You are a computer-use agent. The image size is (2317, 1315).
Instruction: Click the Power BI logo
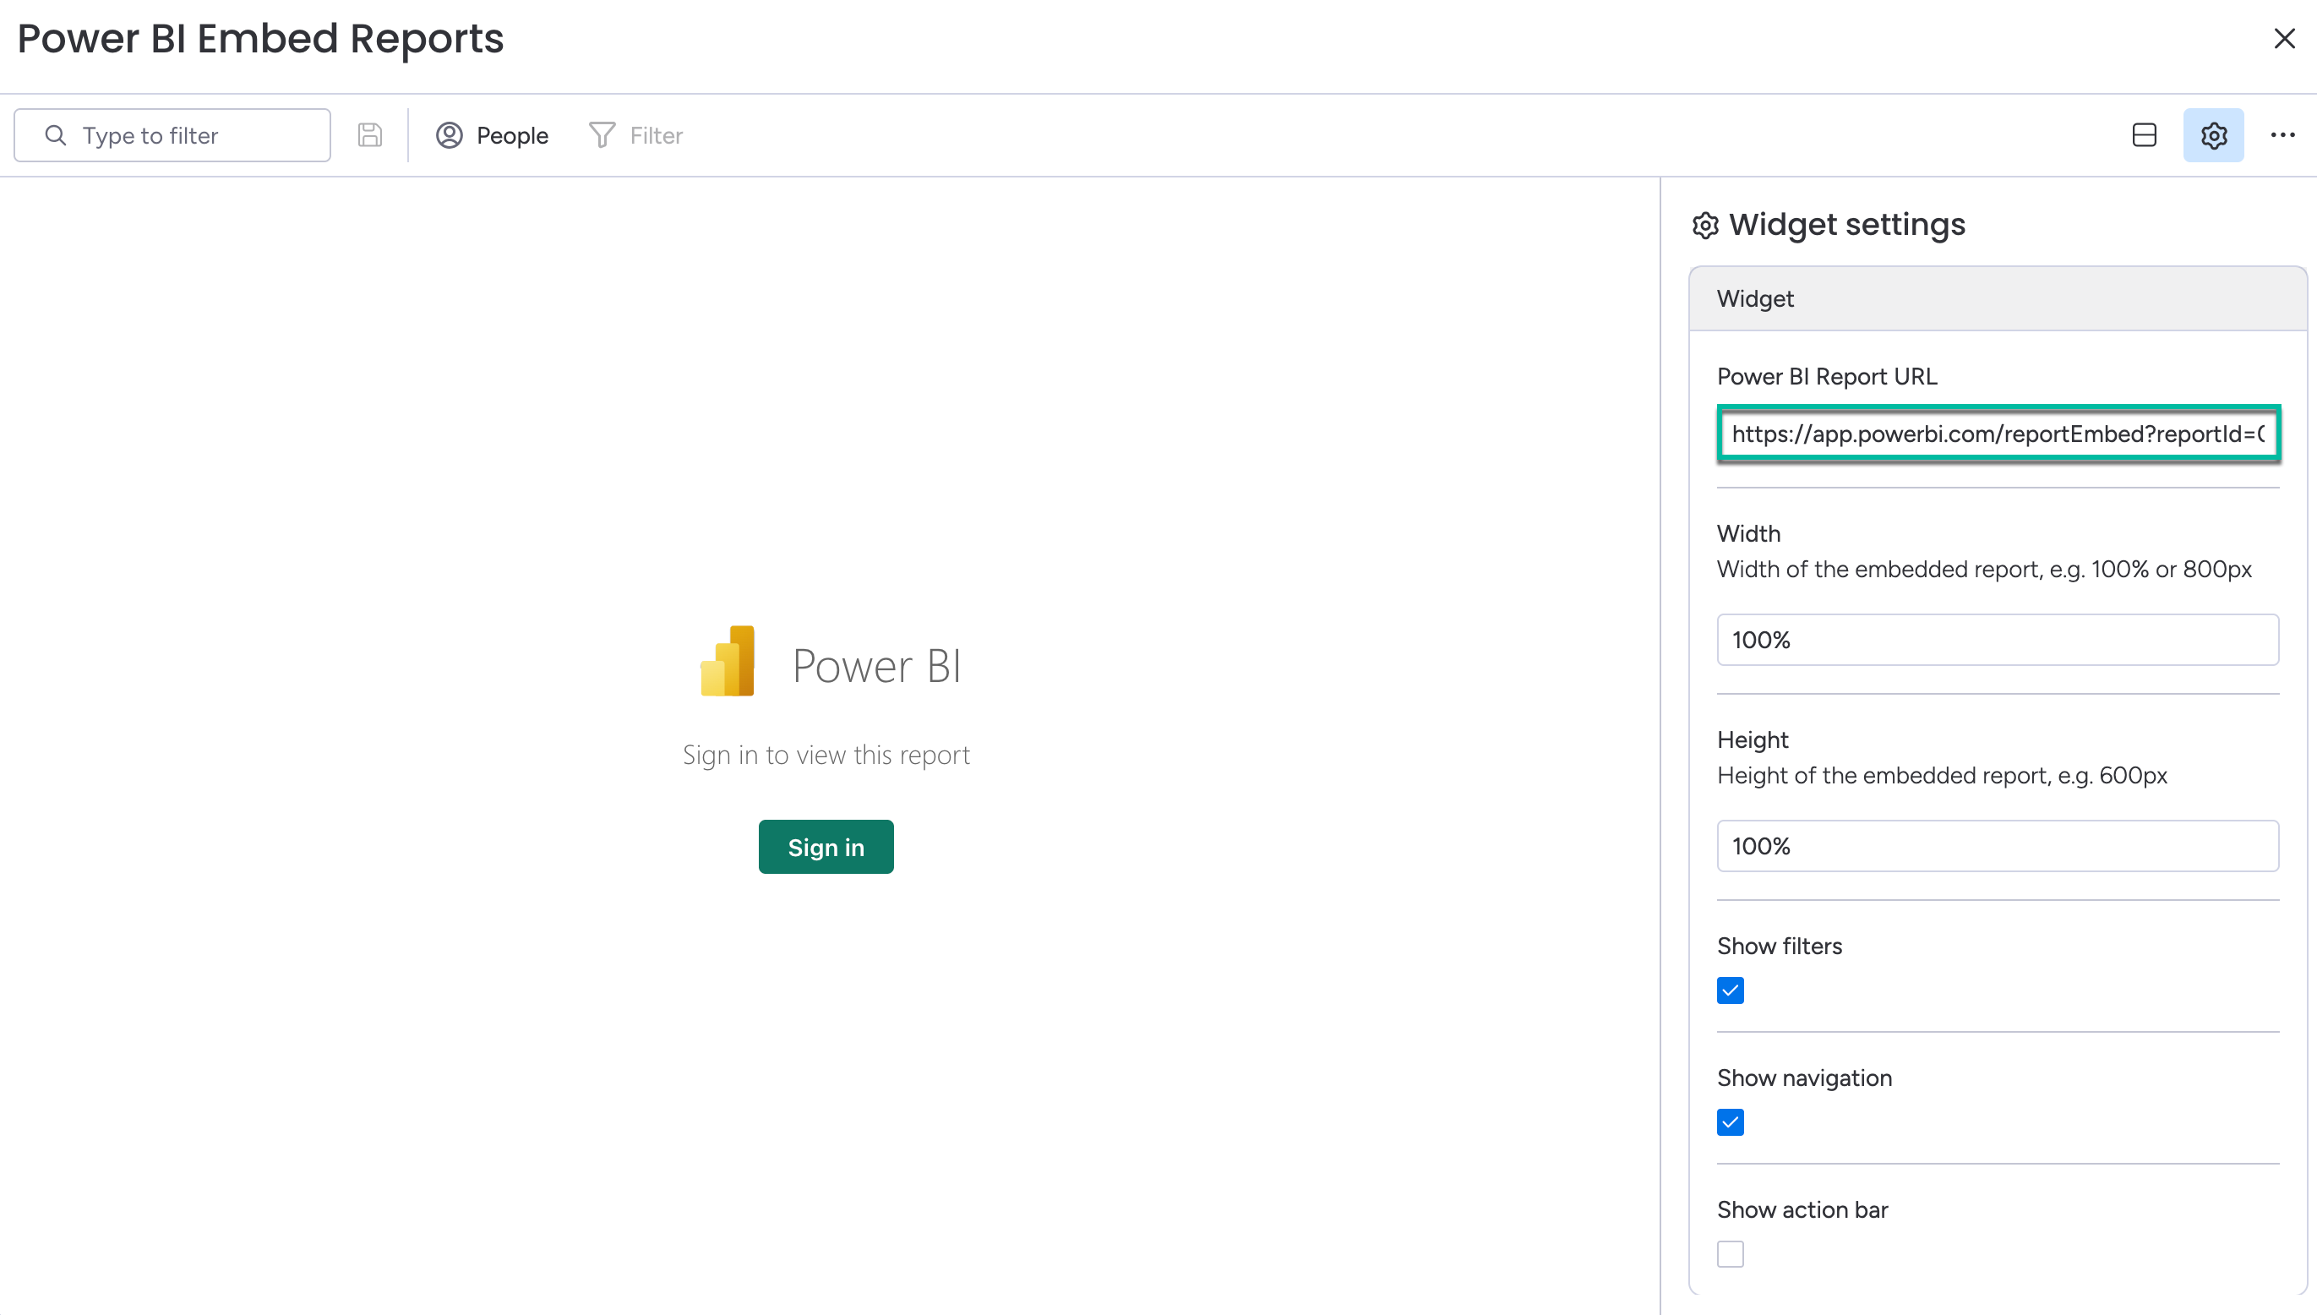[728, 662]
